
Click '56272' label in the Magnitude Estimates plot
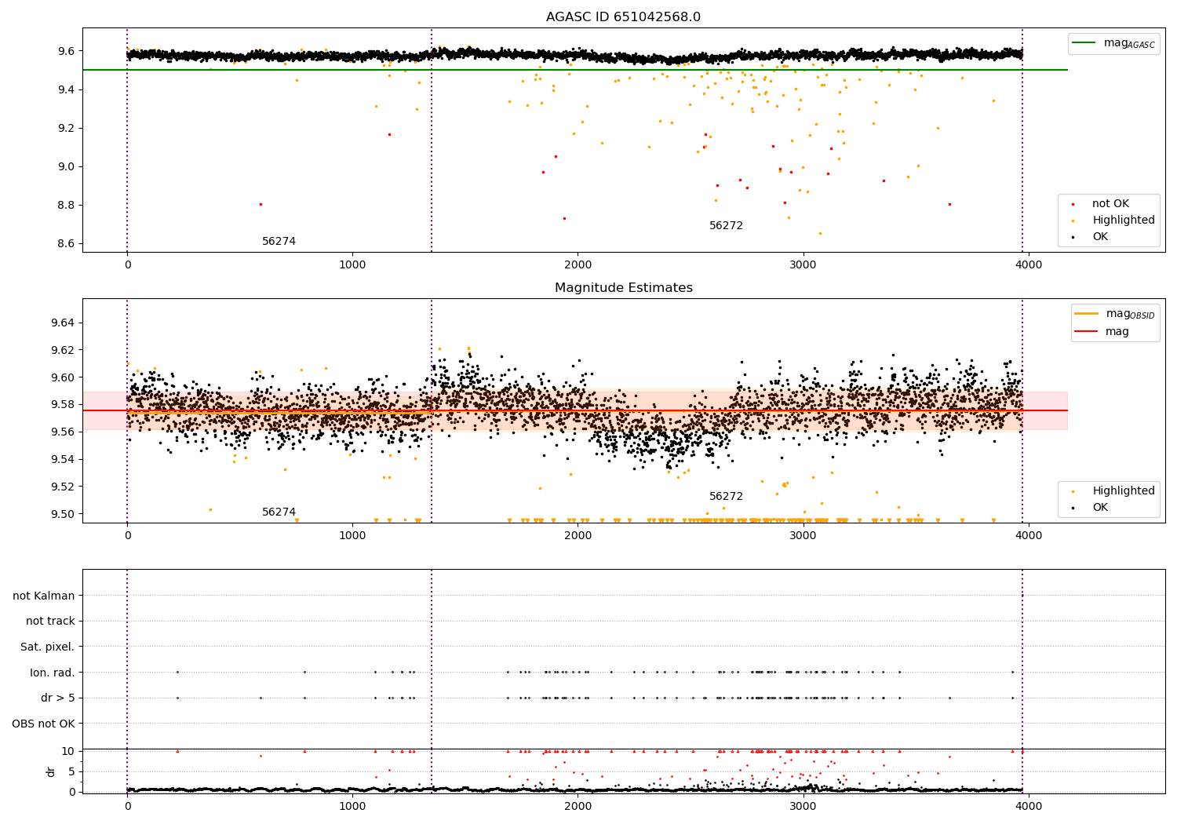coord(726,497)
